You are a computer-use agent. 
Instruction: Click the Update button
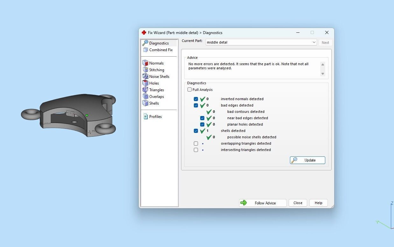pos(307,160)
